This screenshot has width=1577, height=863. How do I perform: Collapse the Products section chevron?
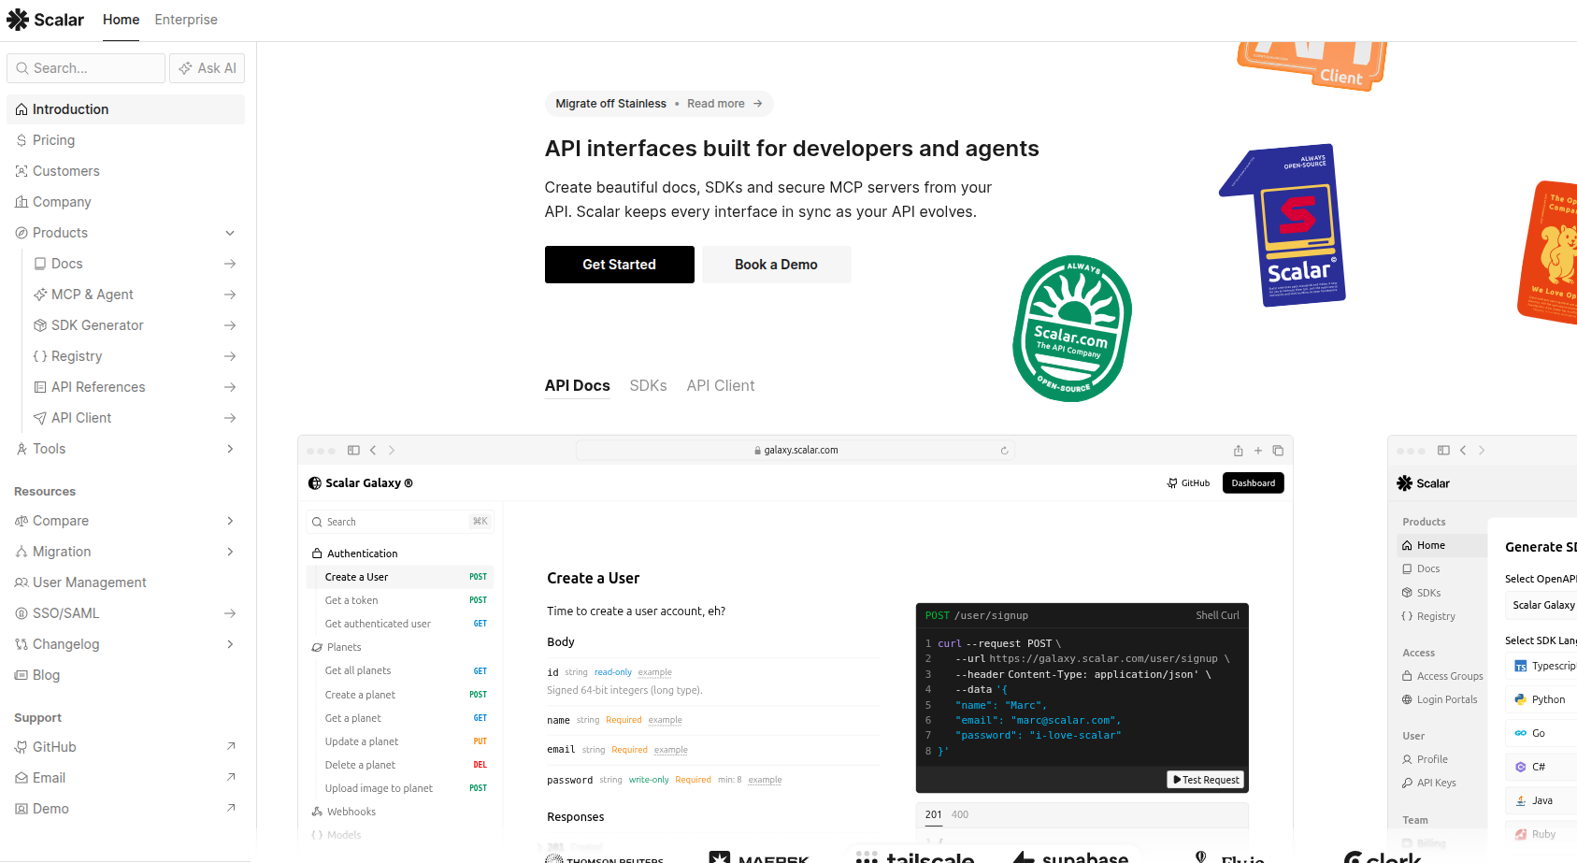tap(230, 233)
